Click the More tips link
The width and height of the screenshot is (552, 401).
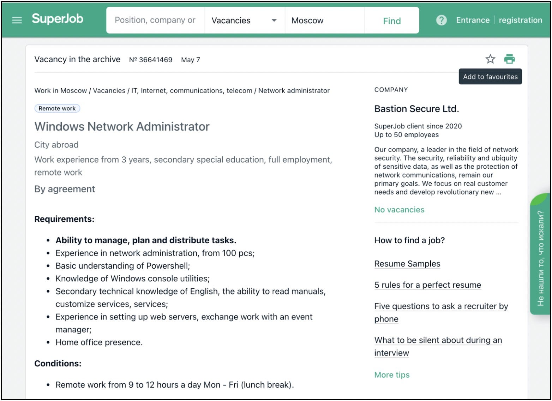392,375
